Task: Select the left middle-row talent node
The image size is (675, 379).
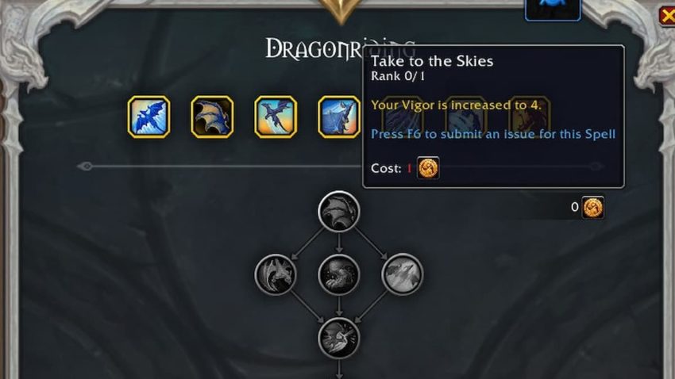Action: (276, 274)
